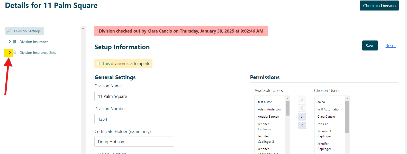
Task: Click the Available Users list scrollbar
Action: (x=288, y=108)
